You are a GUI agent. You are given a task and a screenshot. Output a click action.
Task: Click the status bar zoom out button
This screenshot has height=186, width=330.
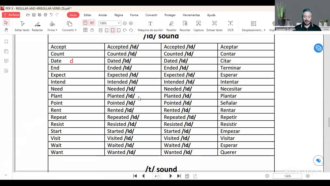point(267,176)
